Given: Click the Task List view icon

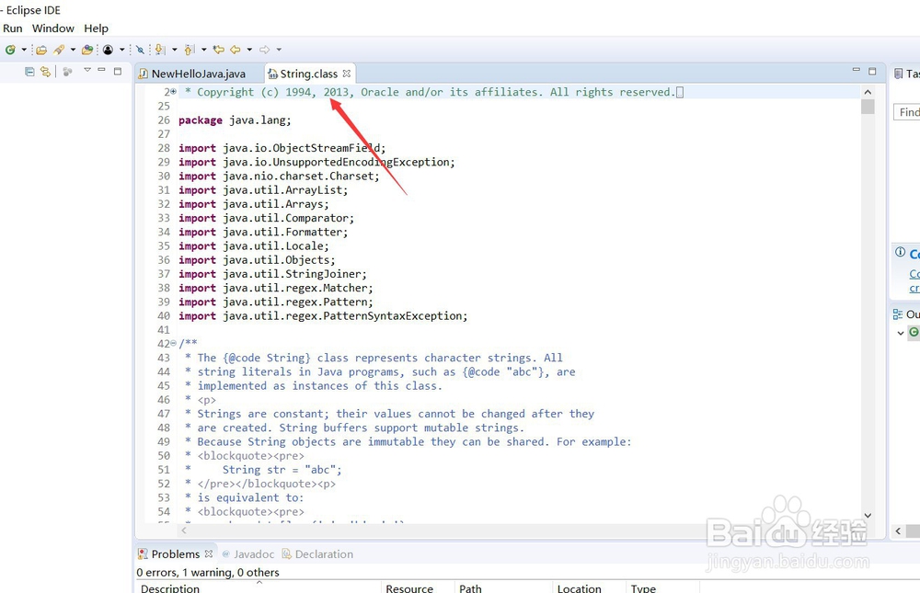Looking at the screenshot, I should click(898, 74).
